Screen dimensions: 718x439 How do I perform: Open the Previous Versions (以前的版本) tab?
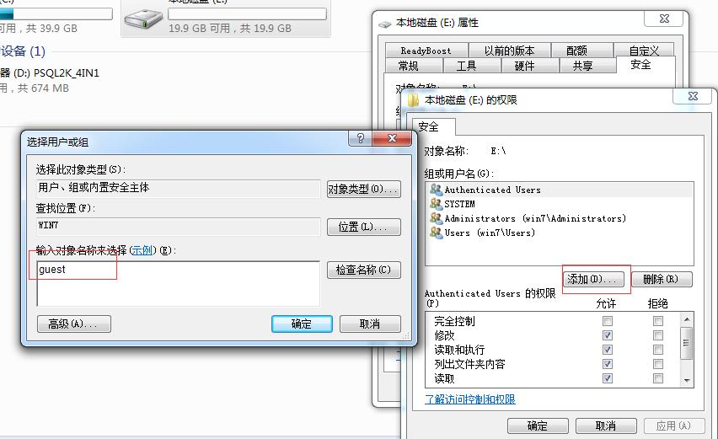tap(509, 51)
